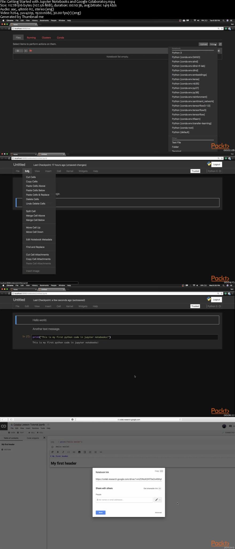Open the Files tab
The image size is (235, 549).
[18, 38]
